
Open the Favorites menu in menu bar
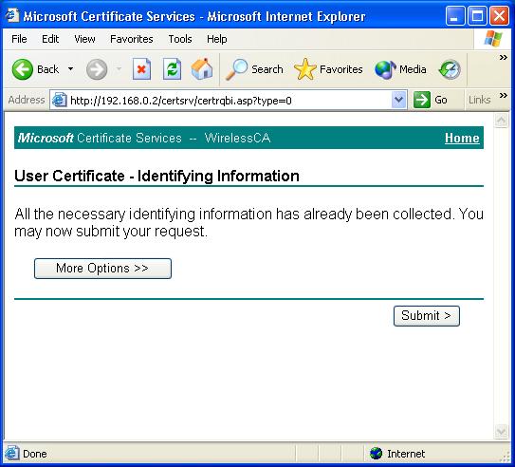pyautogui.click(x=132, y=39)
